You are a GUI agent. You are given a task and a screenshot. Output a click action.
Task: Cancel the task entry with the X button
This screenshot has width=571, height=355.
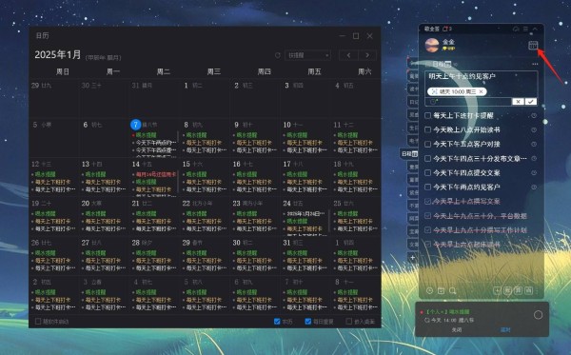518,102
